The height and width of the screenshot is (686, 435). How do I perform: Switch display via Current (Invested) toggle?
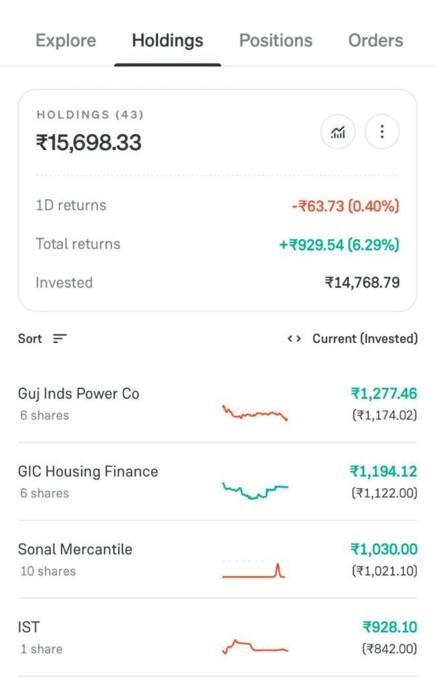click(x=365, y=338)
